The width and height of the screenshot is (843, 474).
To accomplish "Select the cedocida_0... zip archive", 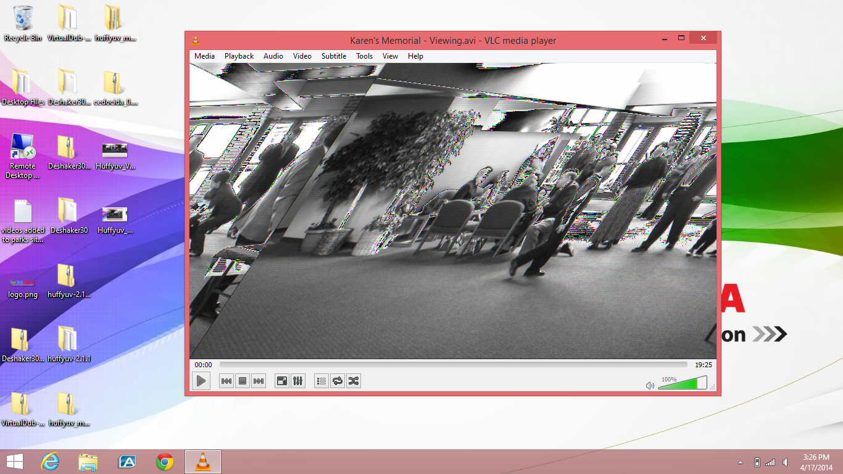I will (115, 88).
